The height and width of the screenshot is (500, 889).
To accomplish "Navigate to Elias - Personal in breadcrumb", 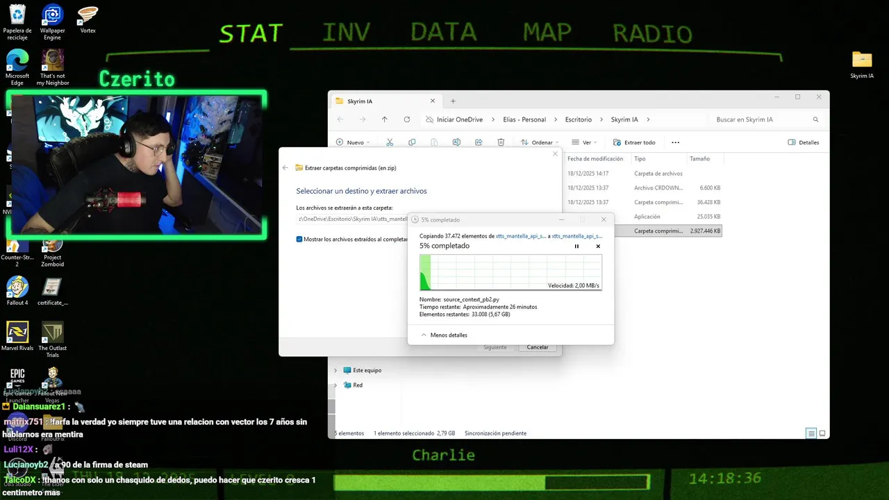I will tap(524, 119).
